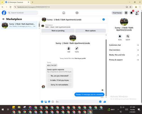This screenshot has height=114, width=142.
Task: Attach a photo file
Action: tap(46, 102)
